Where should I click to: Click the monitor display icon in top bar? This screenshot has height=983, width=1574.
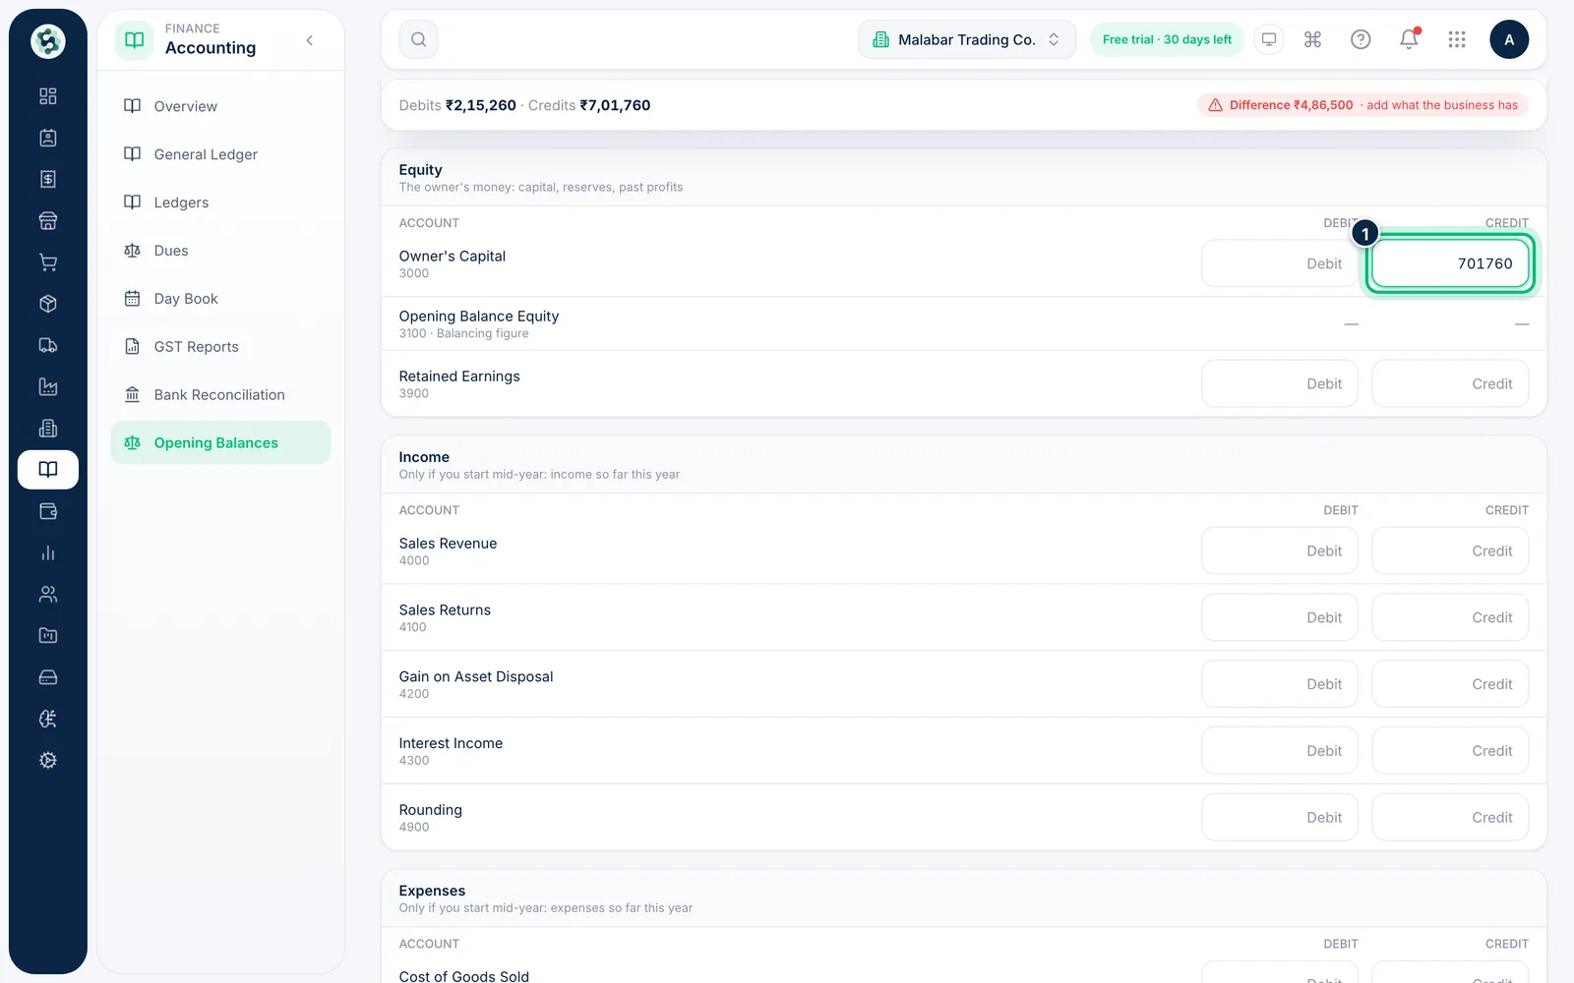[x=1269, y=39]
